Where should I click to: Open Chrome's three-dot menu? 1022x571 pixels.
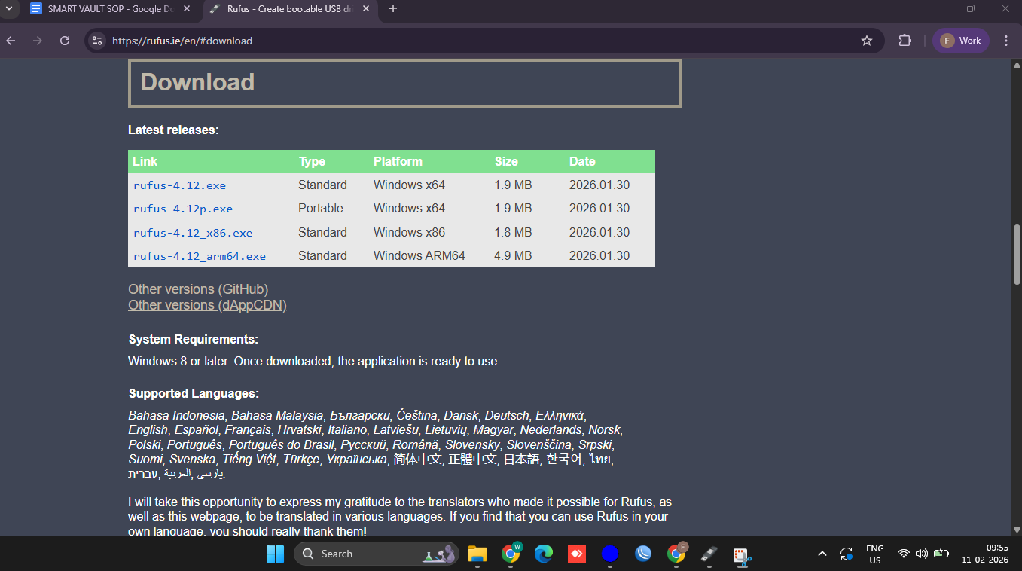(1006, 41)
